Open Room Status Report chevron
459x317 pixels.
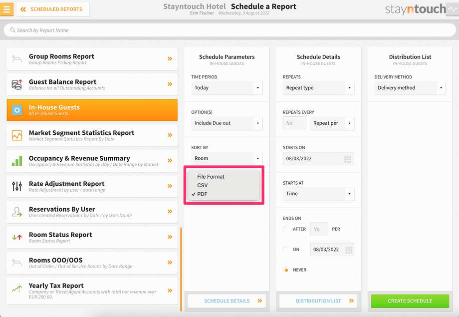(x=170, y=237)
